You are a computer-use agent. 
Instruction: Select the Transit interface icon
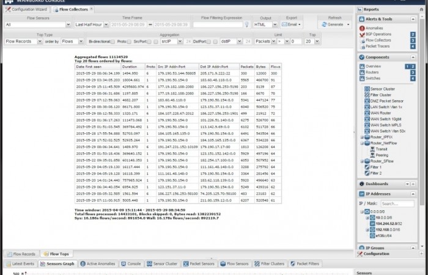(x=372, y=149)
